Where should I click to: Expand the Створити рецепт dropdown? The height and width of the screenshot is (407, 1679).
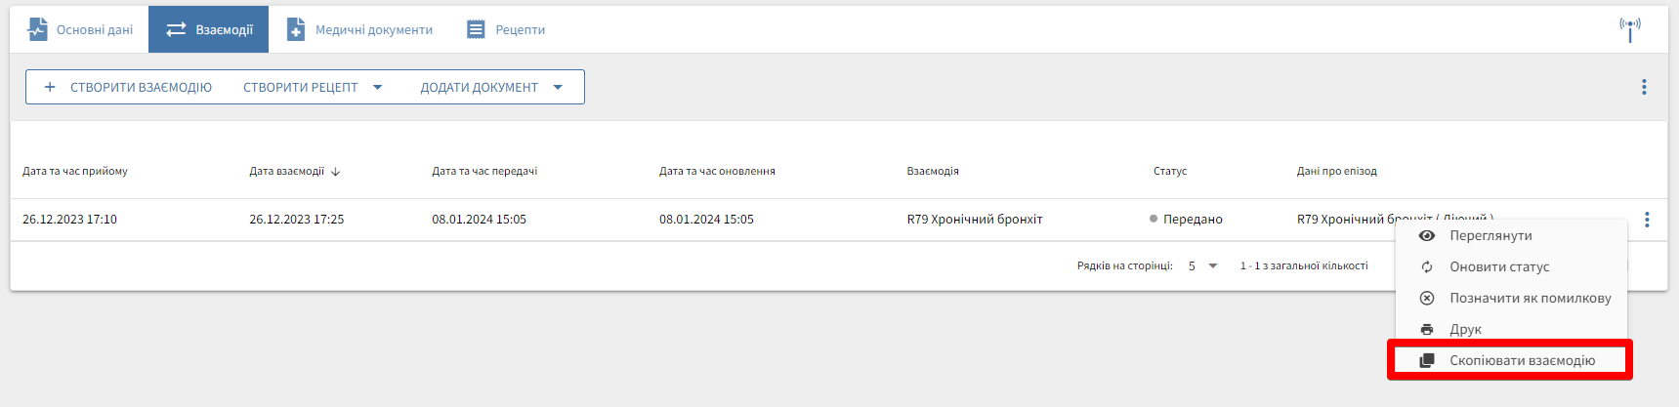pos(377,87)
